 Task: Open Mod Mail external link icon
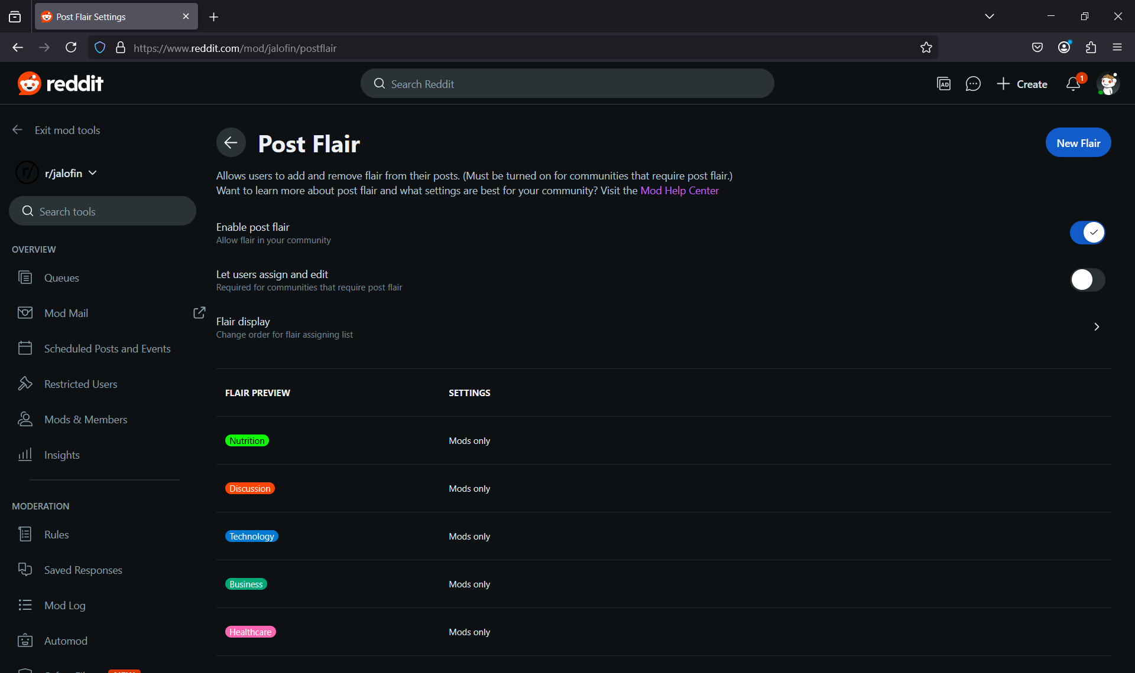(199, 312)
